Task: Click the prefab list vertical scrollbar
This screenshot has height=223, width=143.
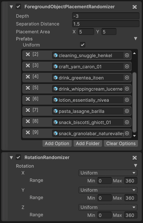Action: 134,102
